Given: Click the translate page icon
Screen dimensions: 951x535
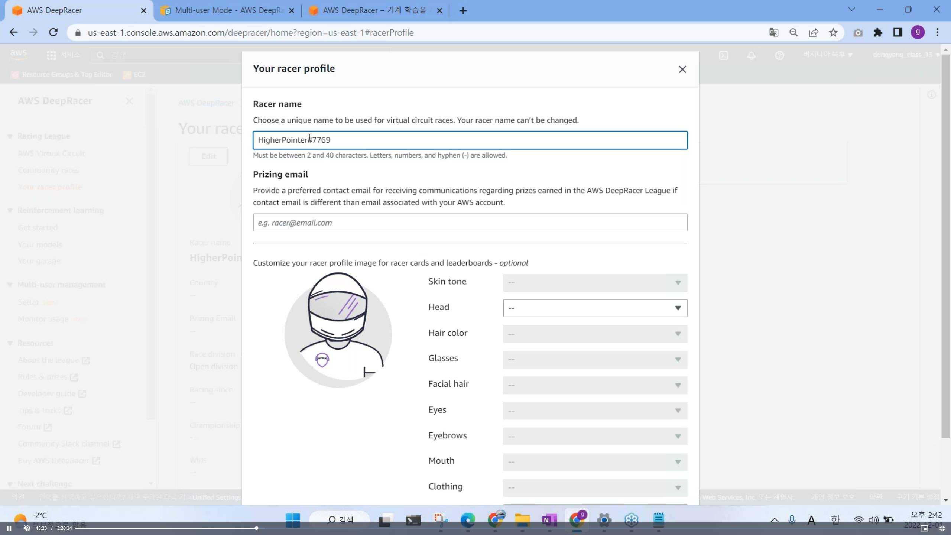Looking at the screenshot, I should click(x=773, y=33).
